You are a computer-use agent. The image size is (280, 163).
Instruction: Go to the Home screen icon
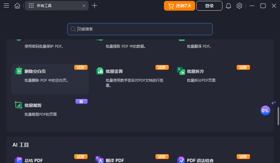click(17, 6)
